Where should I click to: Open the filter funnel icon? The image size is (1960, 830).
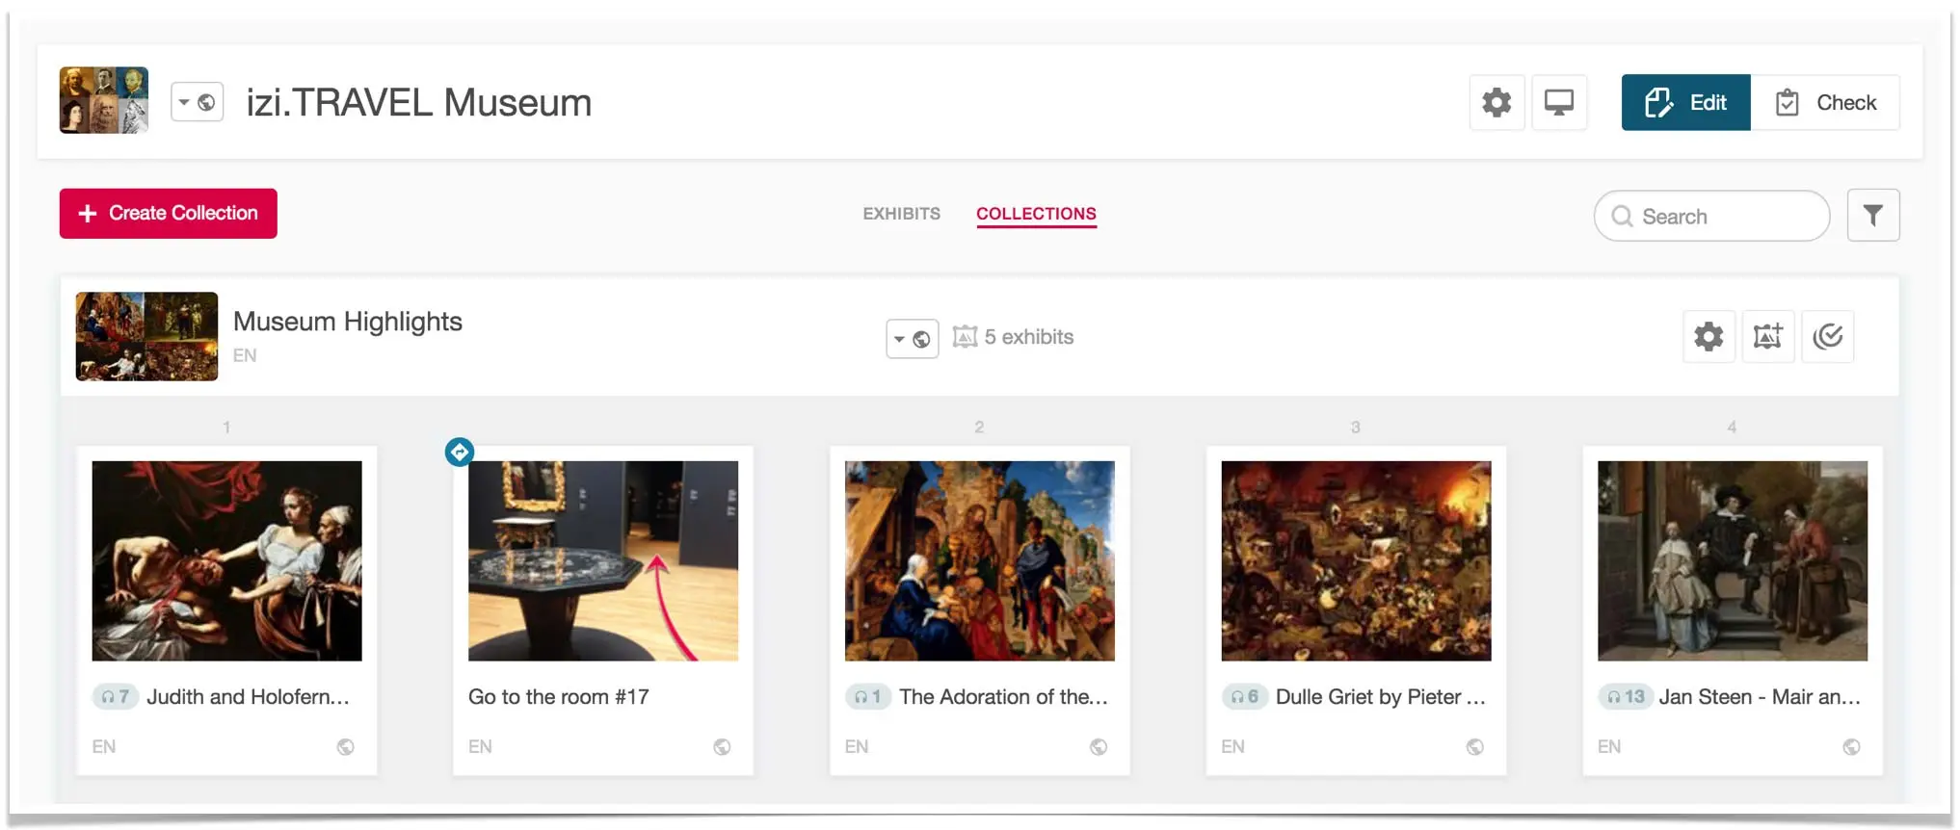[1872, 215]
